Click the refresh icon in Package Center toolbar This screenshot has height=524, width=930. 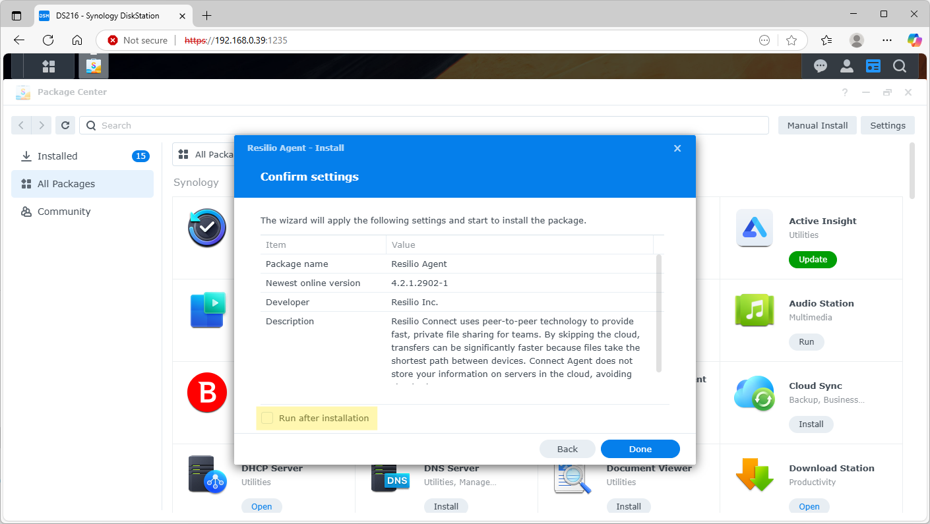pos(65,125)
